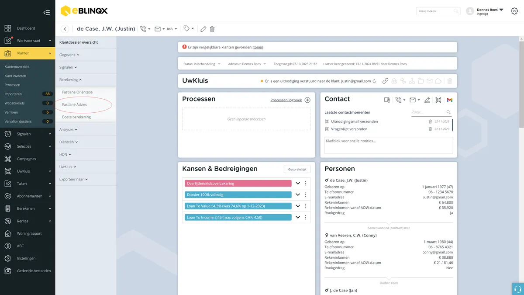524x295 pixels.
Task: Open Boete berekening
Action: (76, 117)
